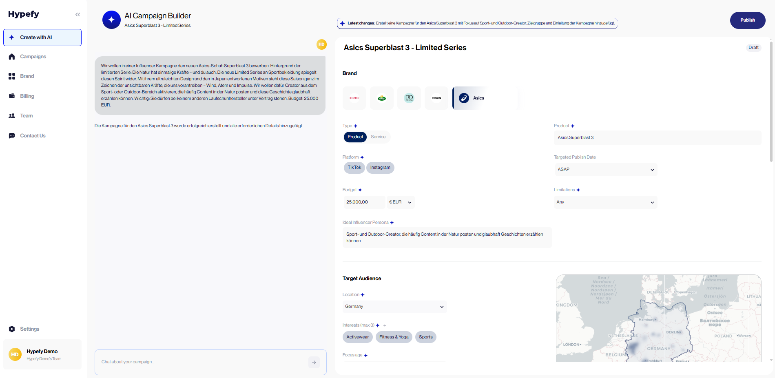The width and height of the screenshot is (775, 378).
Task: Click the Latest changes banner text
Action: [481, 23]
